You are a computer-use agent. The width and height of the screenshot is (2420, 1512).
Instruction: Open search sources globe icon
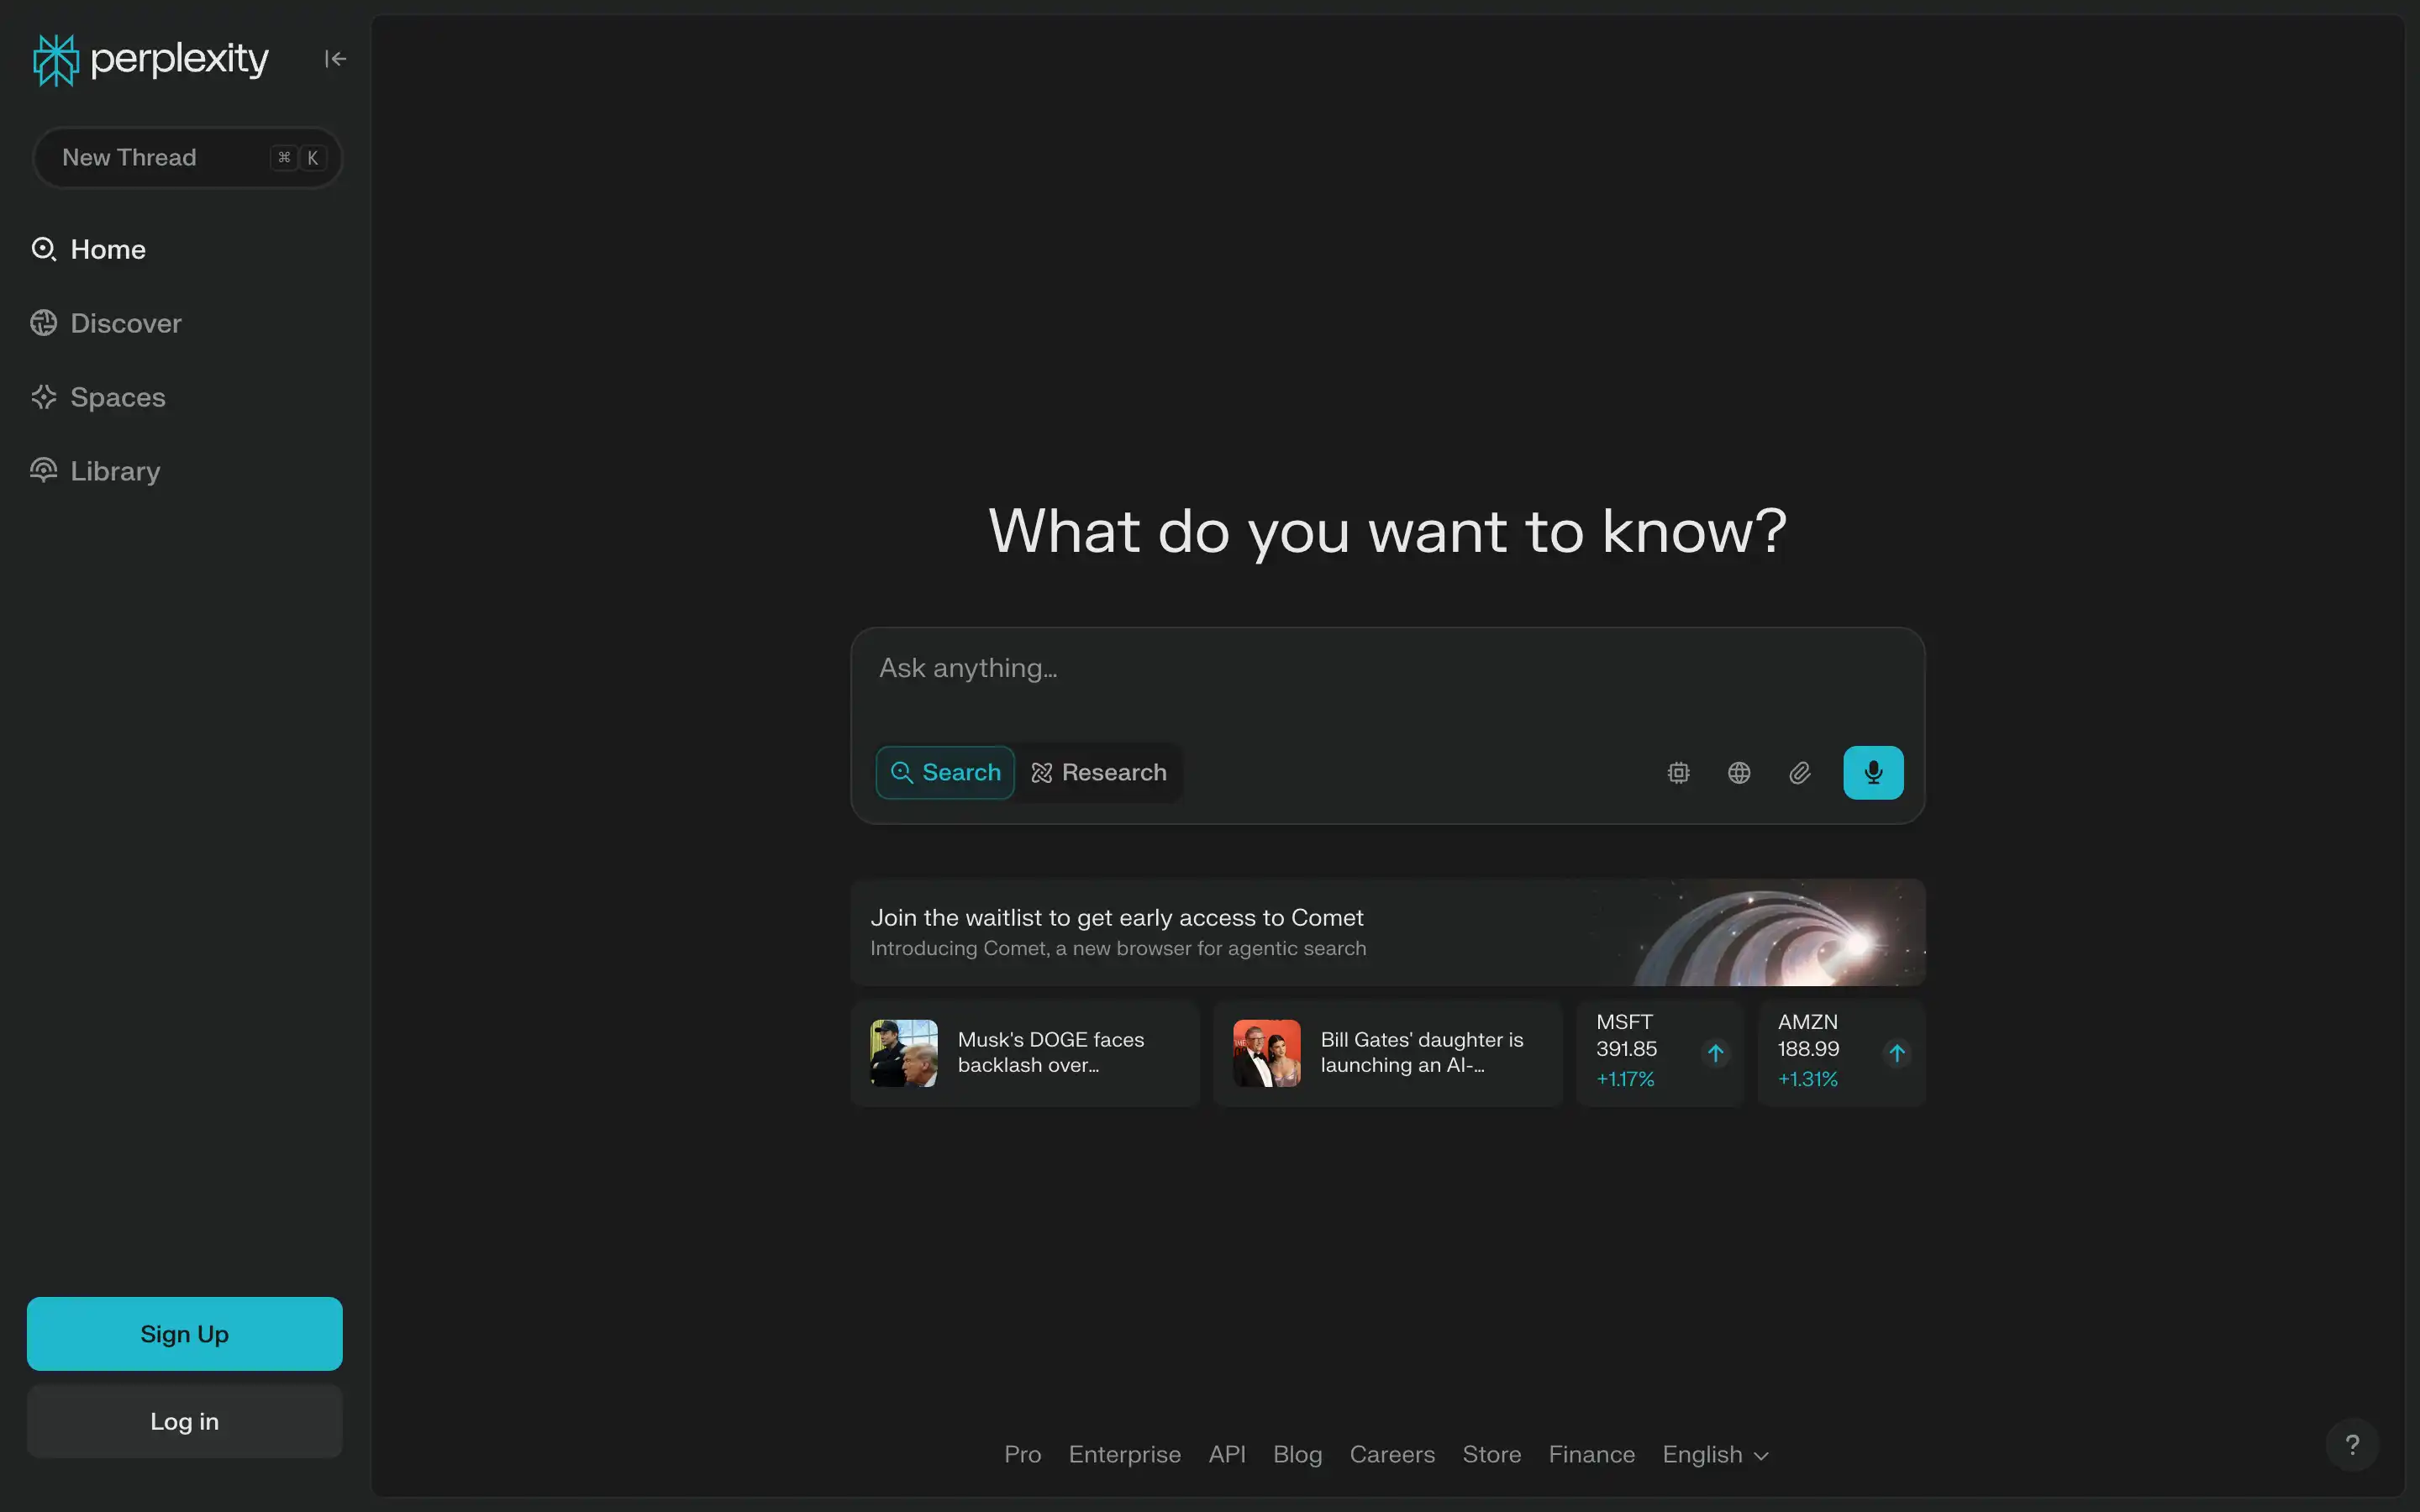(x=1739, y=773)
